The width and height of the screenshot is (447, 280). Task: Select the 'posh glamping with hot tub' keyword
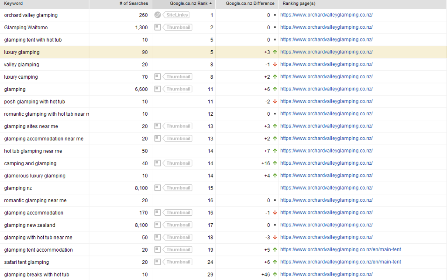coord(34,102)
